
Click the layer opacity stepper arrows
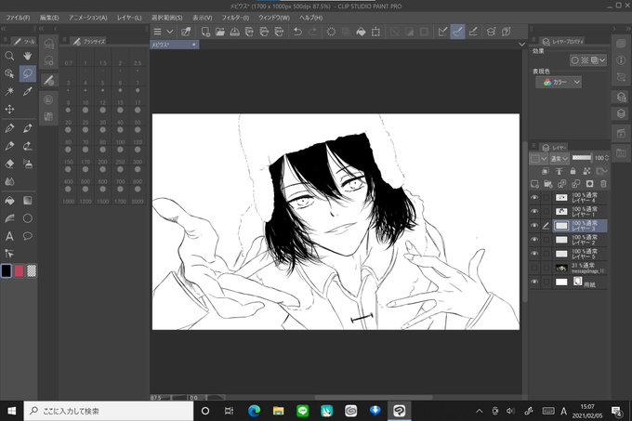(607, 158)
